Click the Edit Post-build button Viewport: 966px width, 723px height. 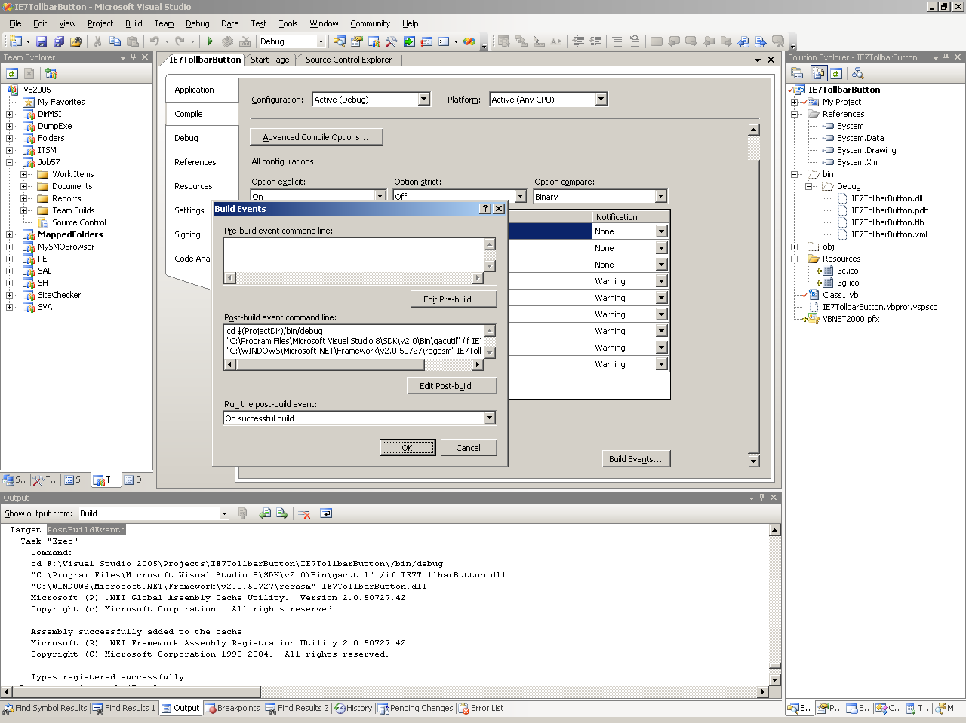452,386
